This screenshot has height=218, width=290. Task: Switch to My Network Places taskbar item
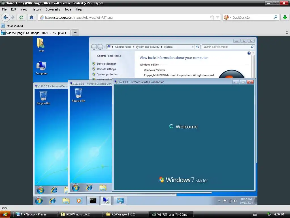(x=35, y=215)
